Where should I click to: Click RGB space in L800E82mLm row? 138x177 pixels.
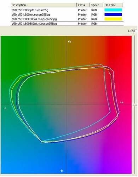[94, 24]
